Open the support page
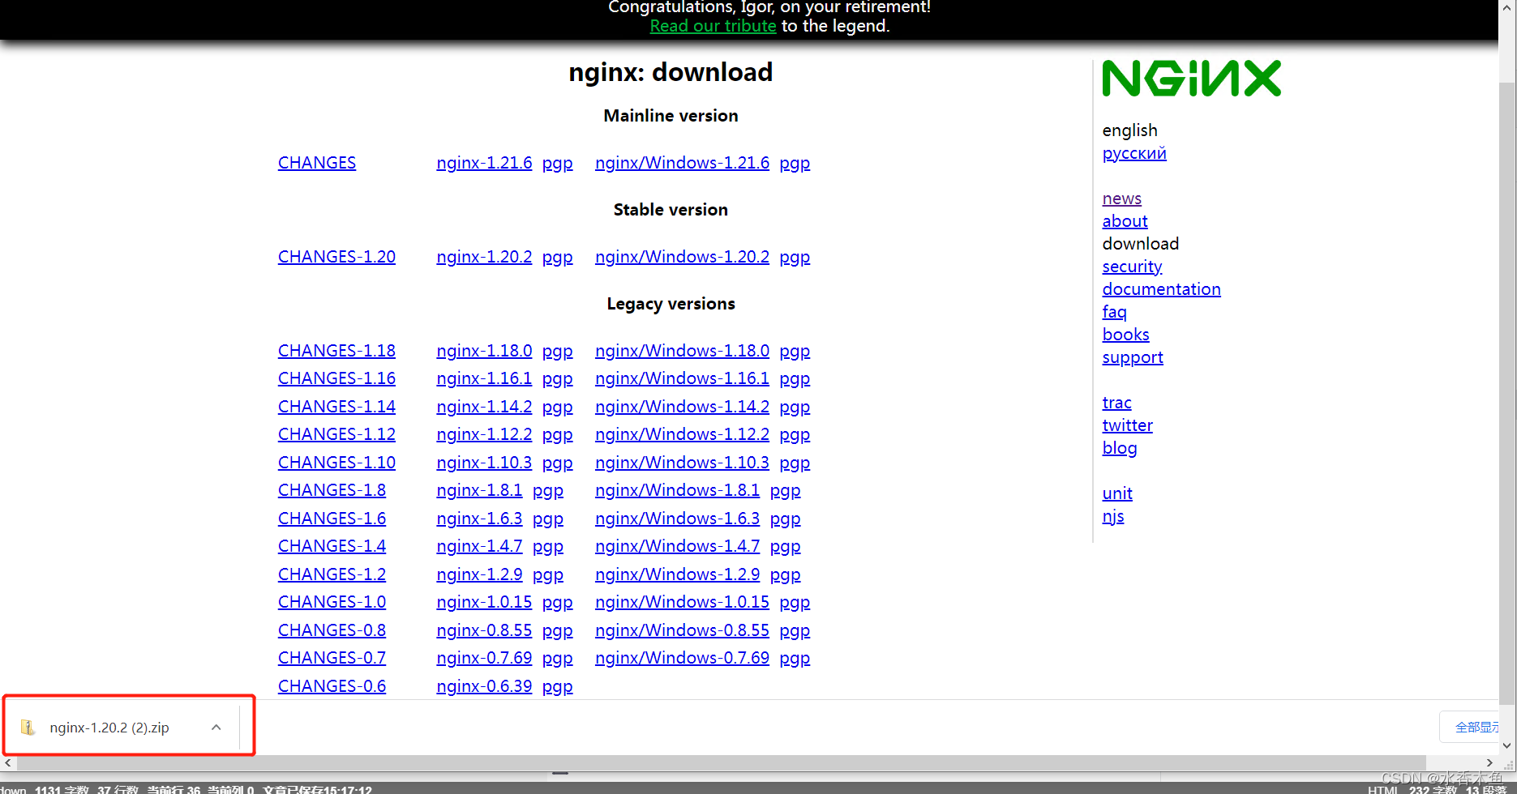1517x794 pixels. [1133, 357]
